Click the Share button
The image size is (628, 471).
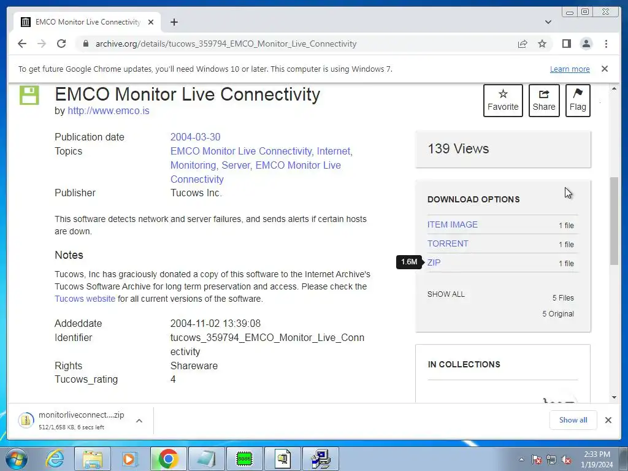pyautogui.click(x=544, y=101)
